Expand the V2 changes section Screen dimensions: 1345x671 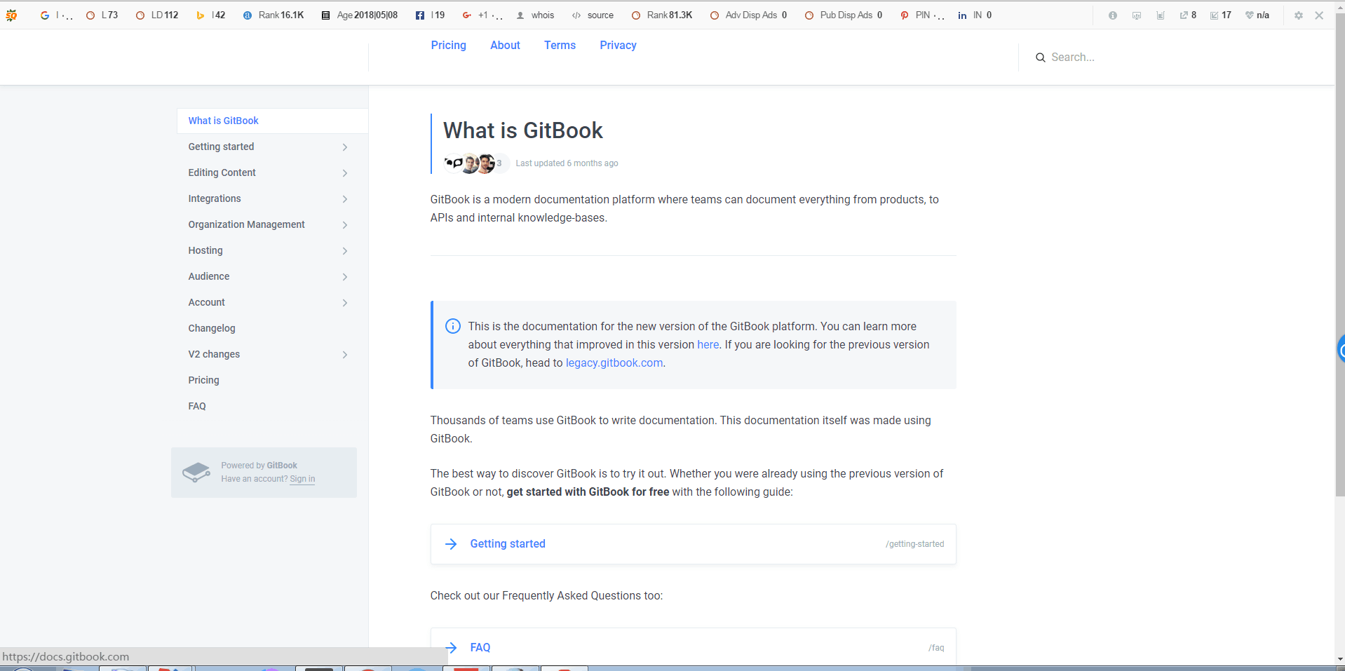[x=344, y=355]
